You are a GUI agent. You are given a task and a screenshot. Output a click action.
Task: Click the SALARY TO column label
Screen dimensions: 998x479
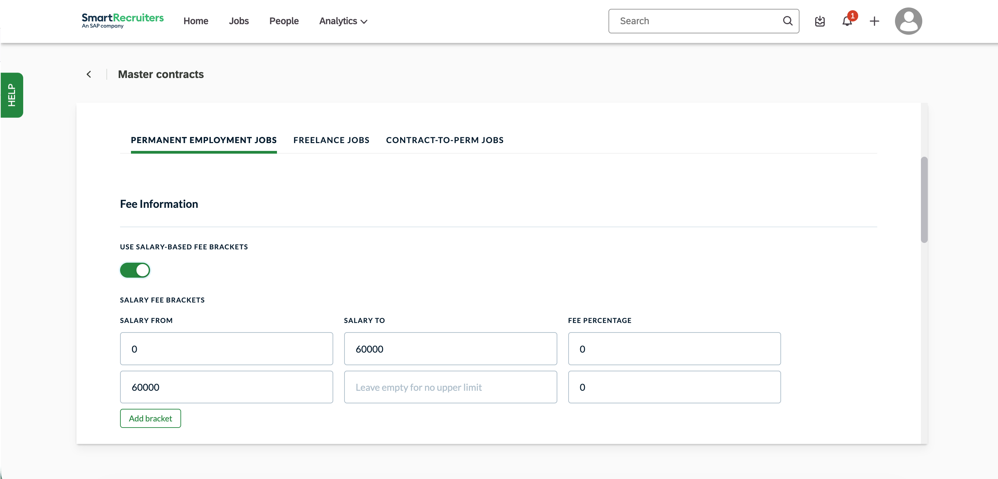(x=364, y=320)
